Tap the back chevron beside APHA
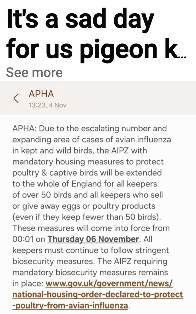The height and width of the screenshot is (314, 196). [16, 98]
